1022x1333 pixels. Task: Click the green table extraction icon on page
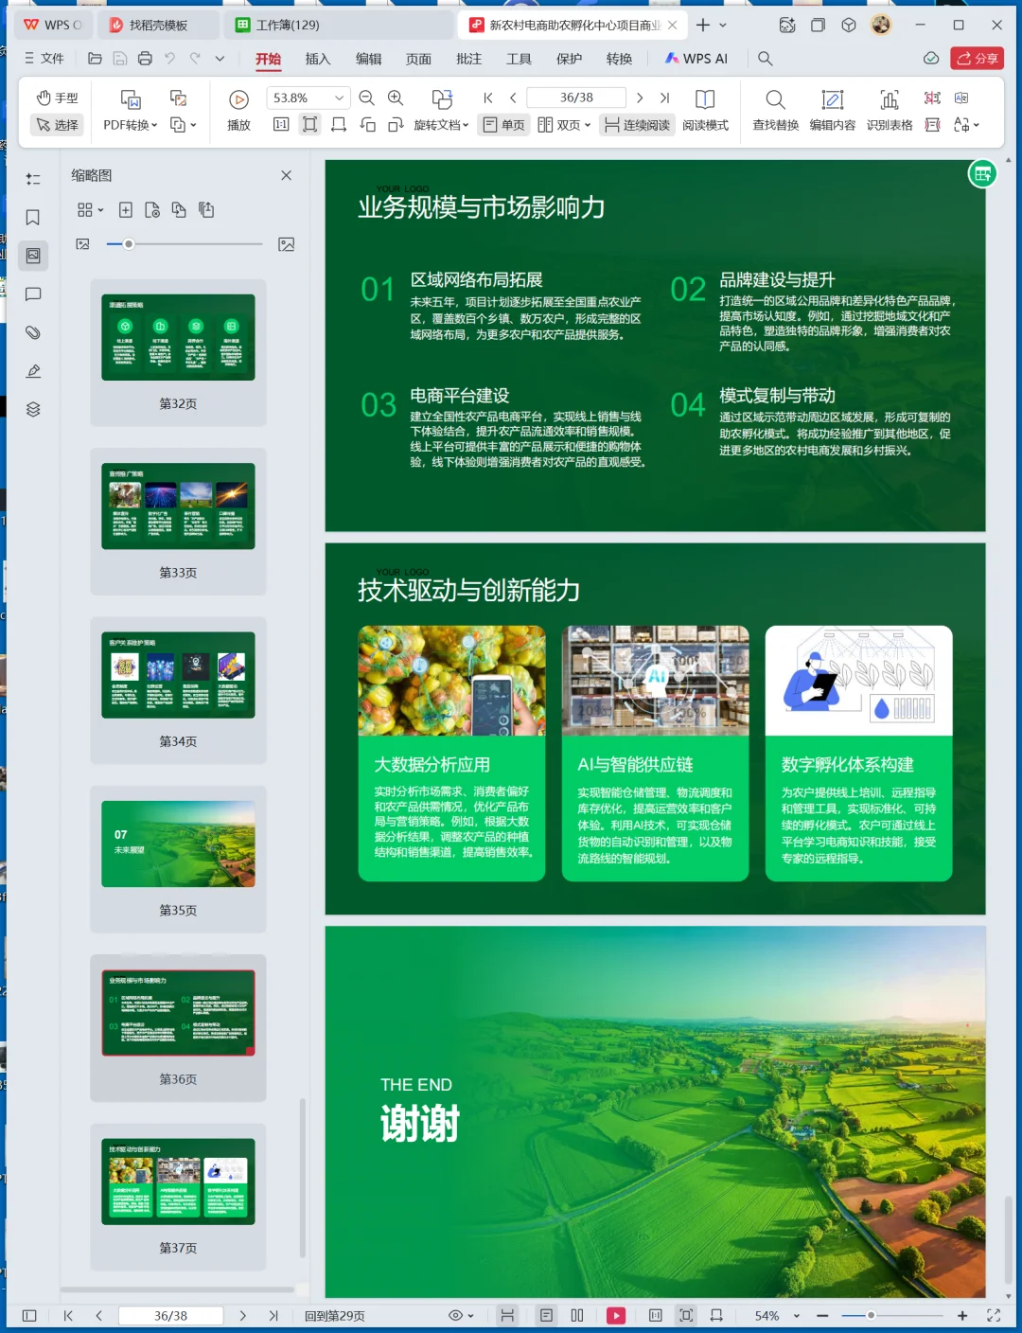click(982, 173)
